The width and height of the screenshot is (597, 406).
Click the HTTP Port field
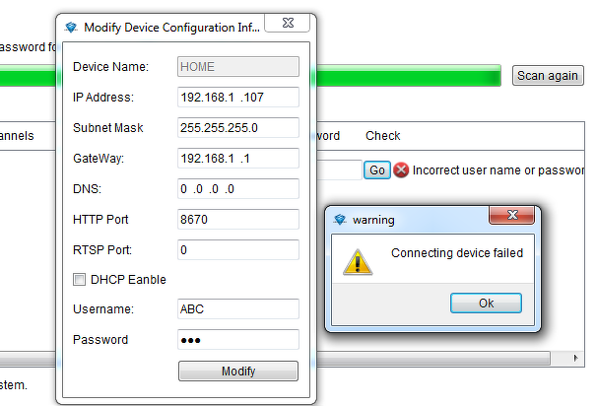click(237, 220)
